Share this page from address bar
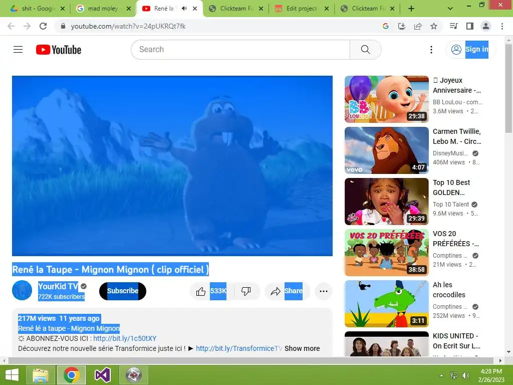This screenshot has width=513, height=385. 418,26
